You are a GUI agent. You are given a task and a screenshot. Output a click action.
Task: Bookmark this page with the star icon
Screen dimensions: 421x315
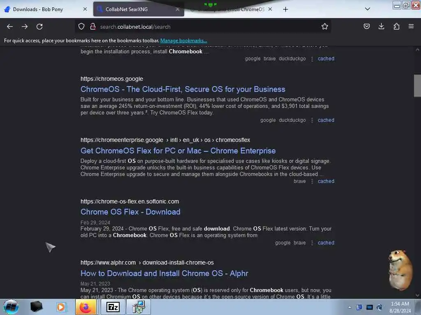325,26
